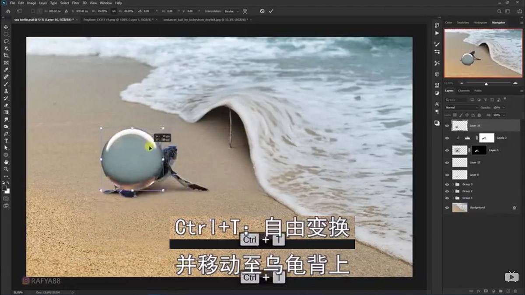Expand the Group 3 layer group
Viewport: 525px width, 295px height.
[453, 184]
